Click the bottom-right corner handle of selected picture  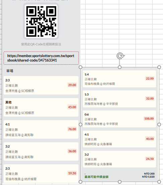159,182
